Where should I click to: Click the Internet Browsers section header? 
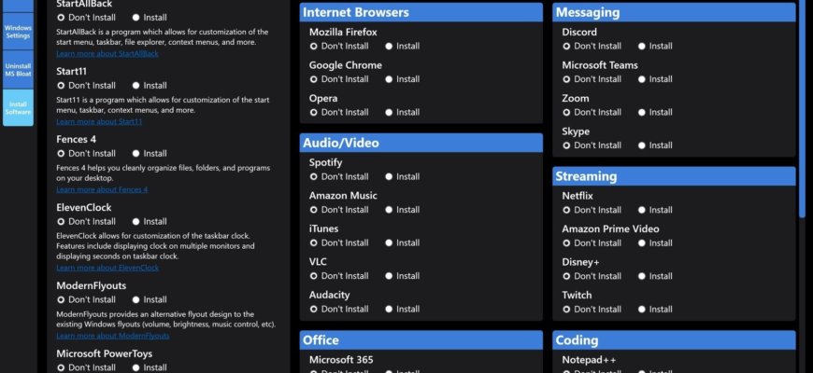[421, 12]
